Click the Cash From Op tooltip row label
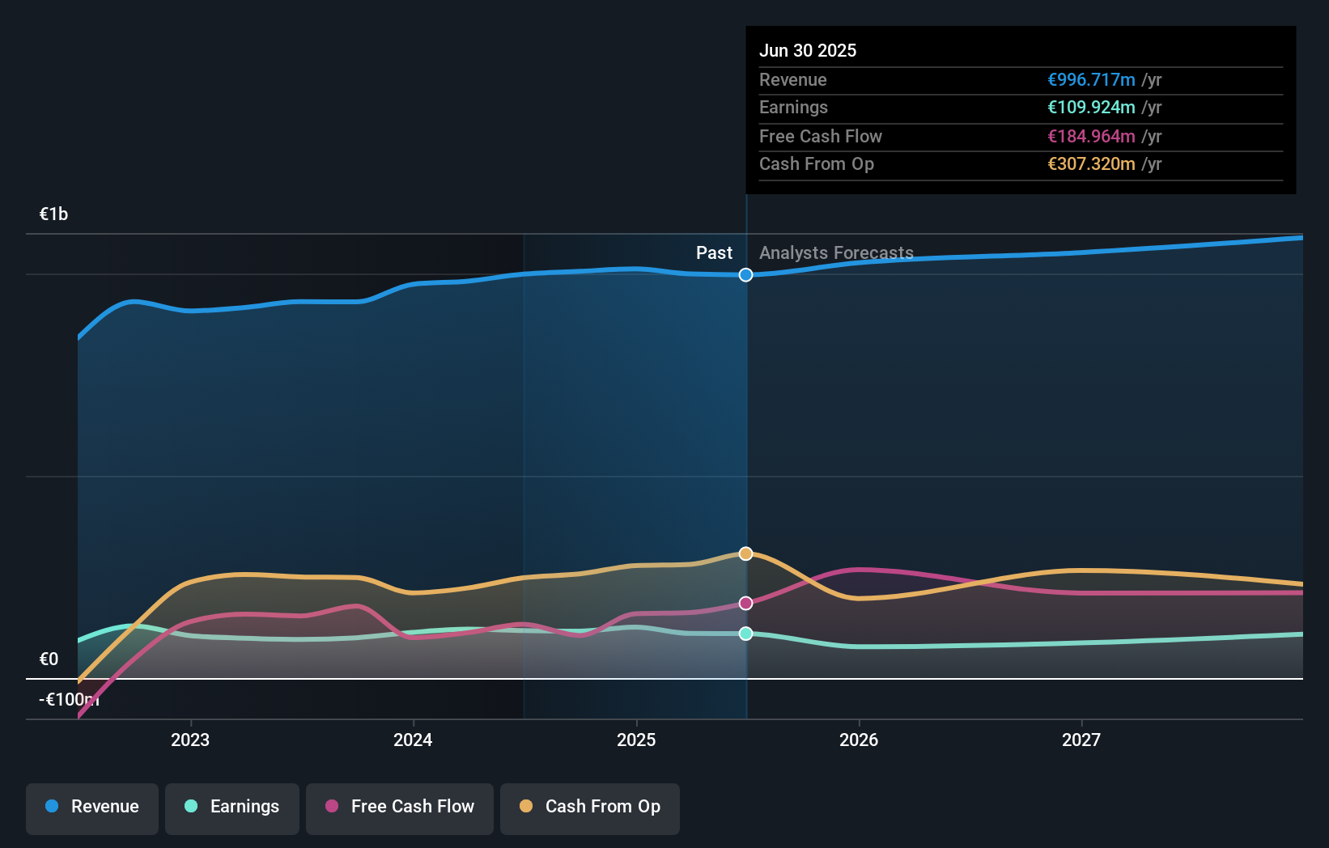Image resolution: width=1329 pixels, height=848 pixels. tap(817, 163)
